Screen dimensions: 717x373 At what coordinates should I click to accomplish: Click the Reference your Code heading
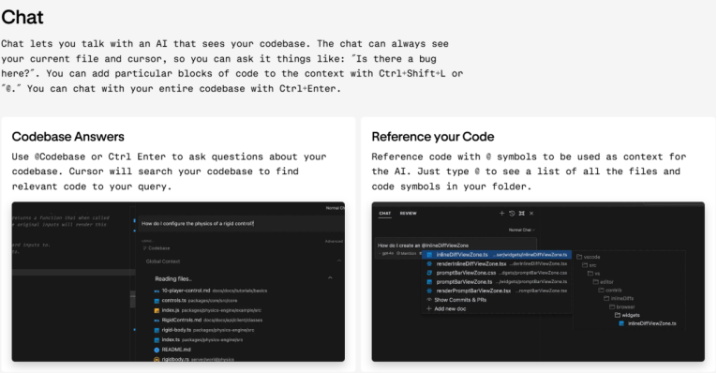[433, 137]
